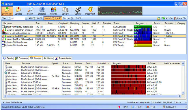Open the Uploads view
Screen dimensions: 189x111
tap(18, 11)
